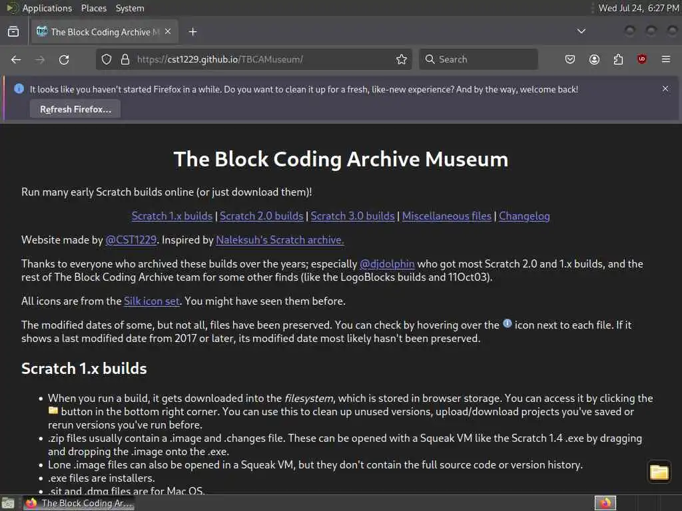The width and height of the screenshot is (682, 511).
Task: Open the recent browsing Firefox View button
Action: (13, 32)
